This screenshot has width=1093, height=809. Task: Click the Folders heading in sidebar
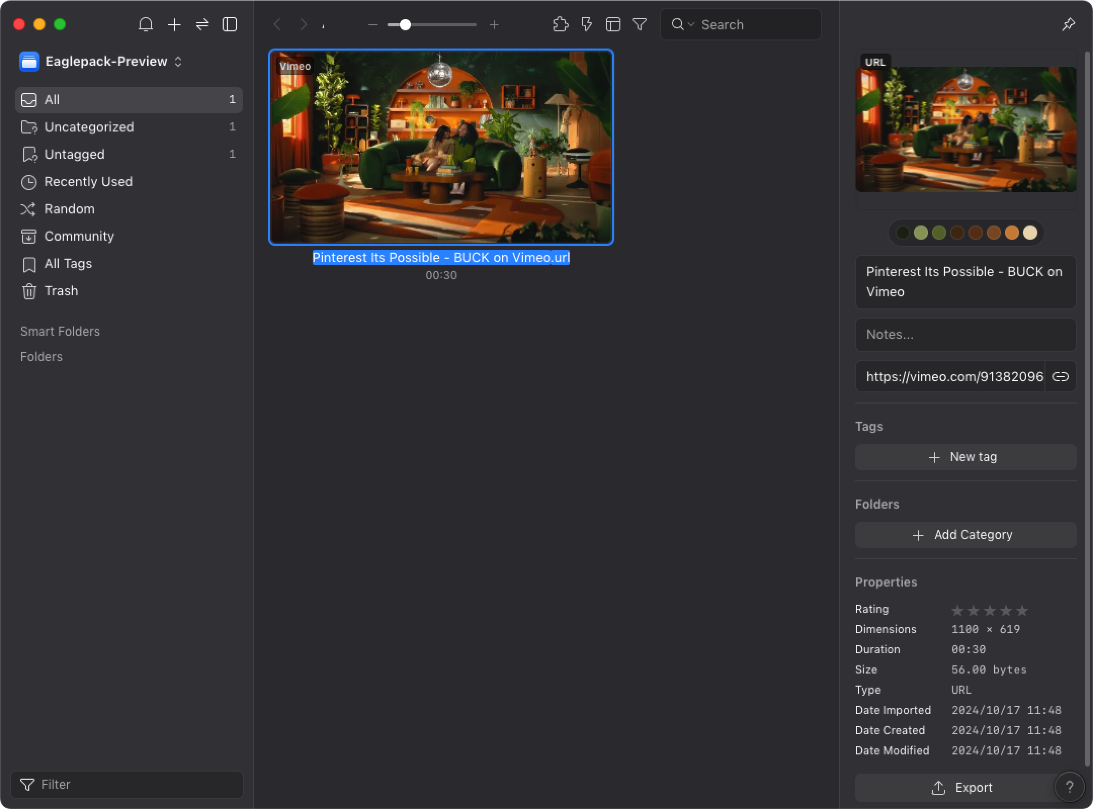point(41,356)
